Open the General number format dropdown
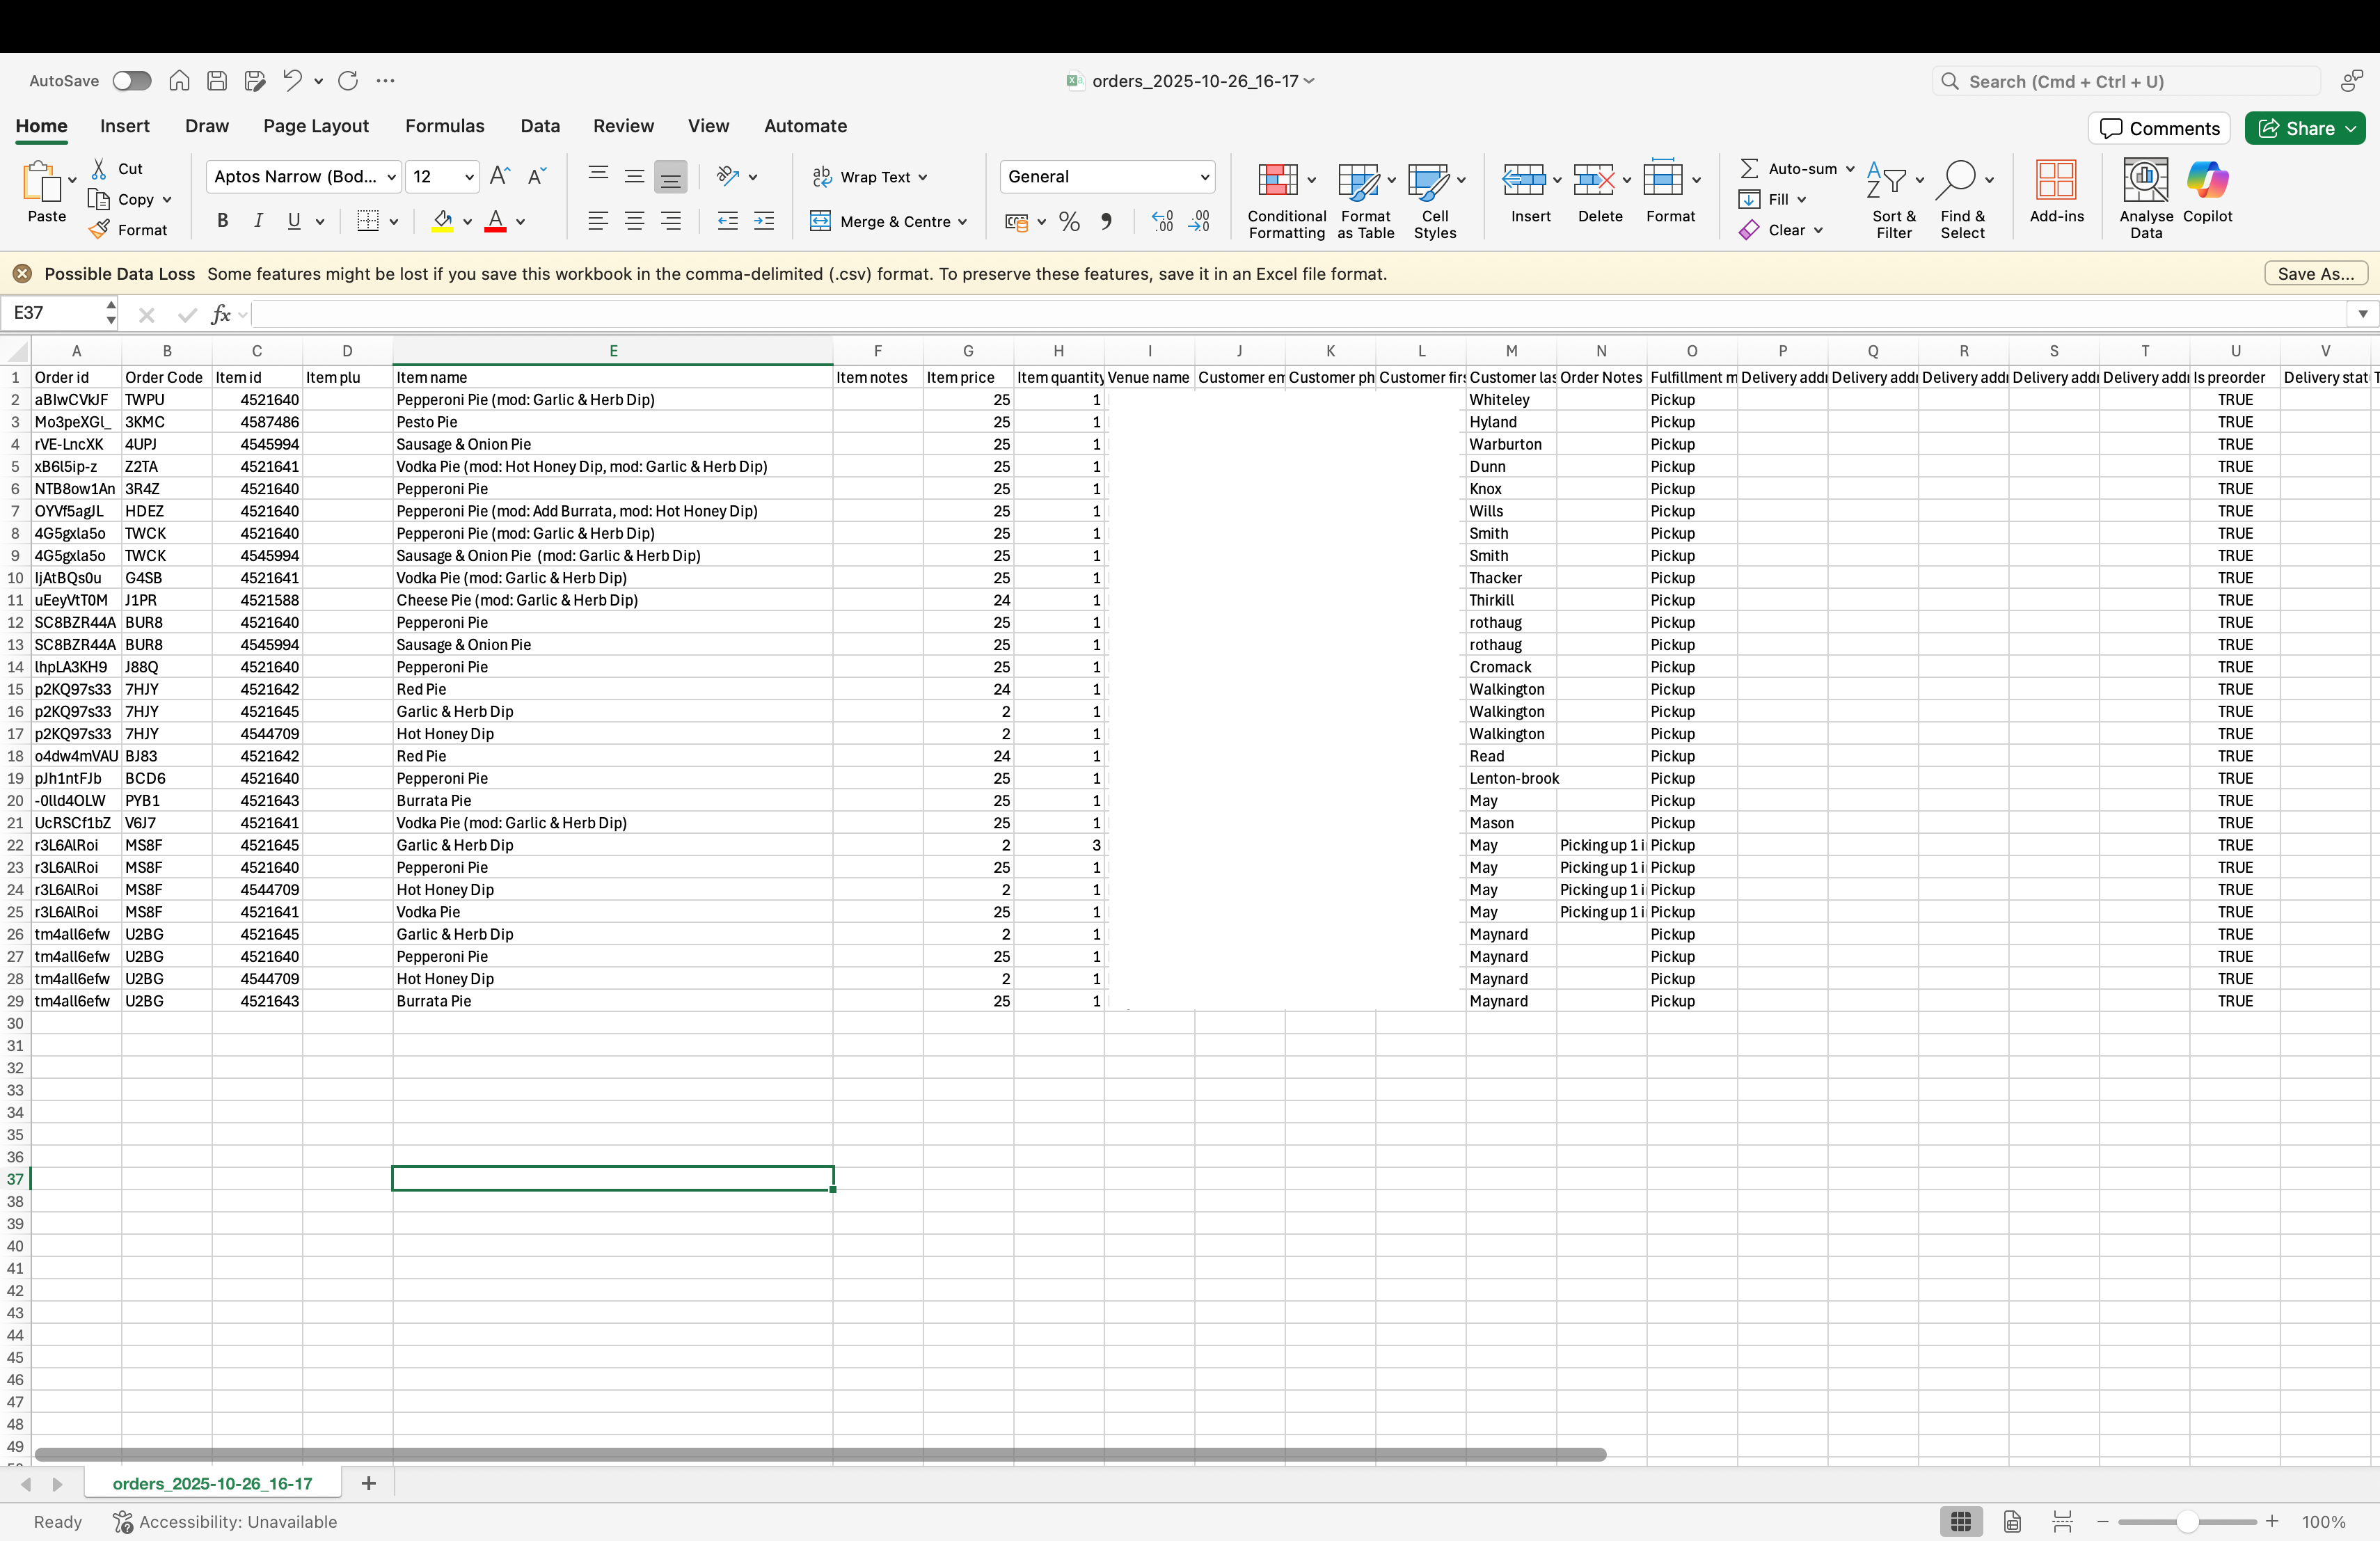2380x1541 pixels. [1107, 177]
